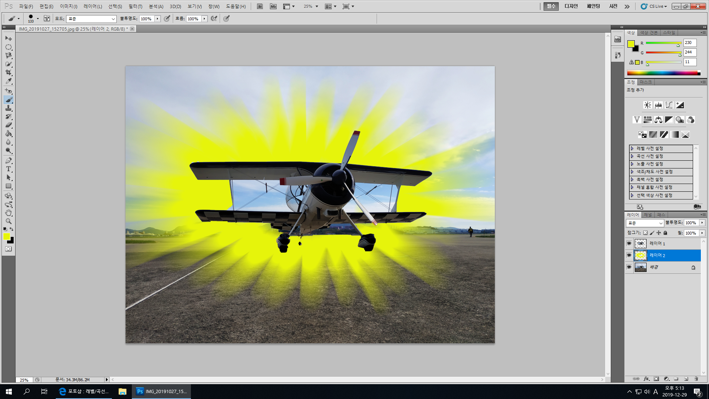Open the CS Live menu
This screenshot has height=399, width=709.
click(654, 6)
